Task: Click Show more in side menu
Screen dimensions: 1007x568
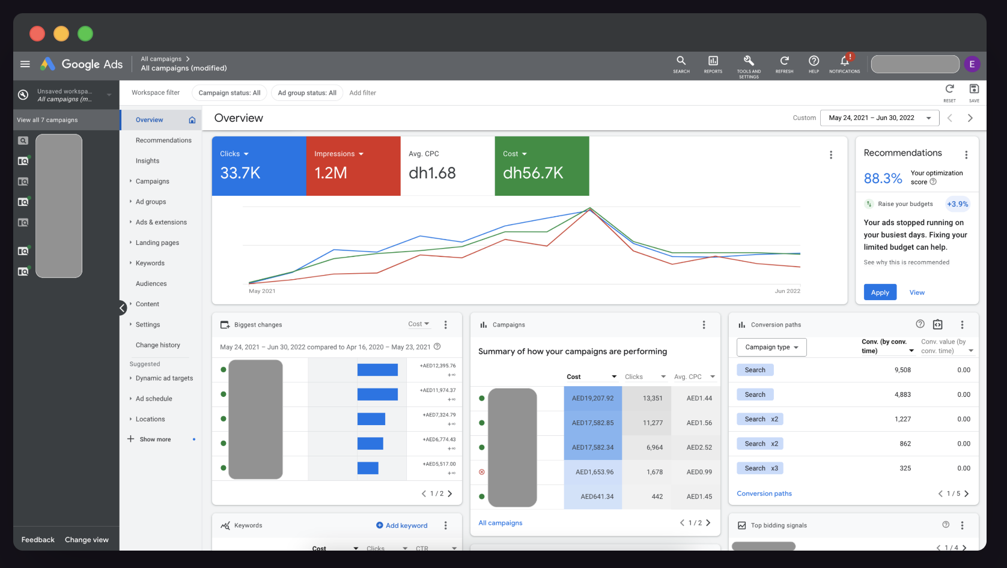Action: point(155,440)
